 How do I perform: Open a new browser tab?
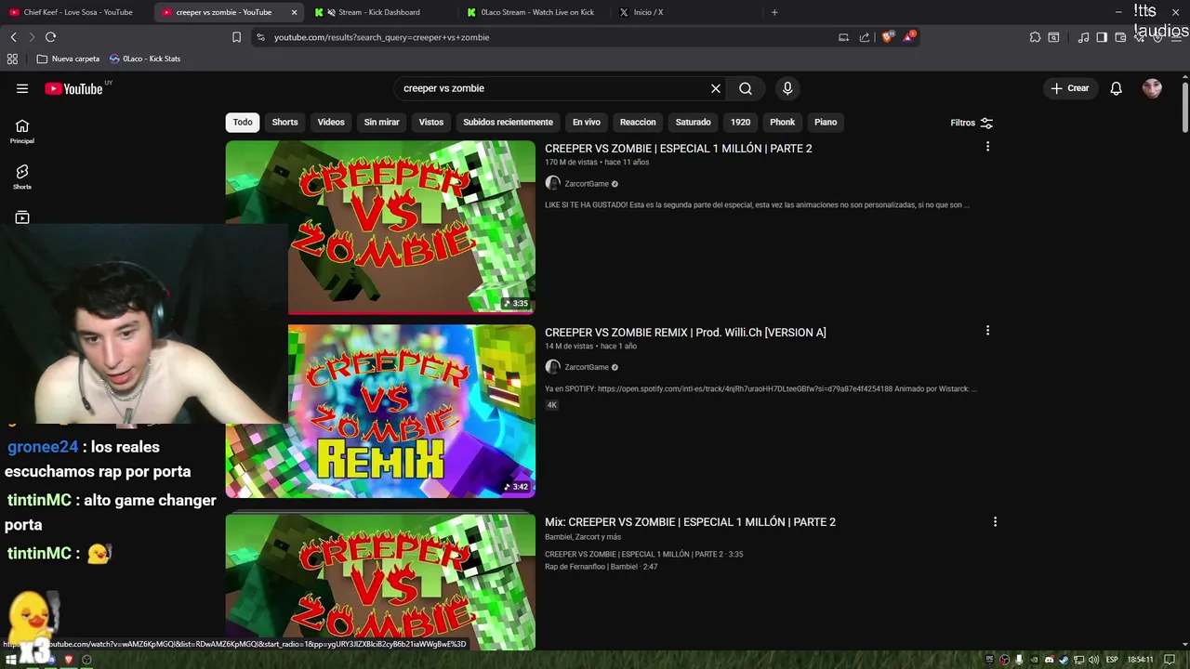point(774,12)
